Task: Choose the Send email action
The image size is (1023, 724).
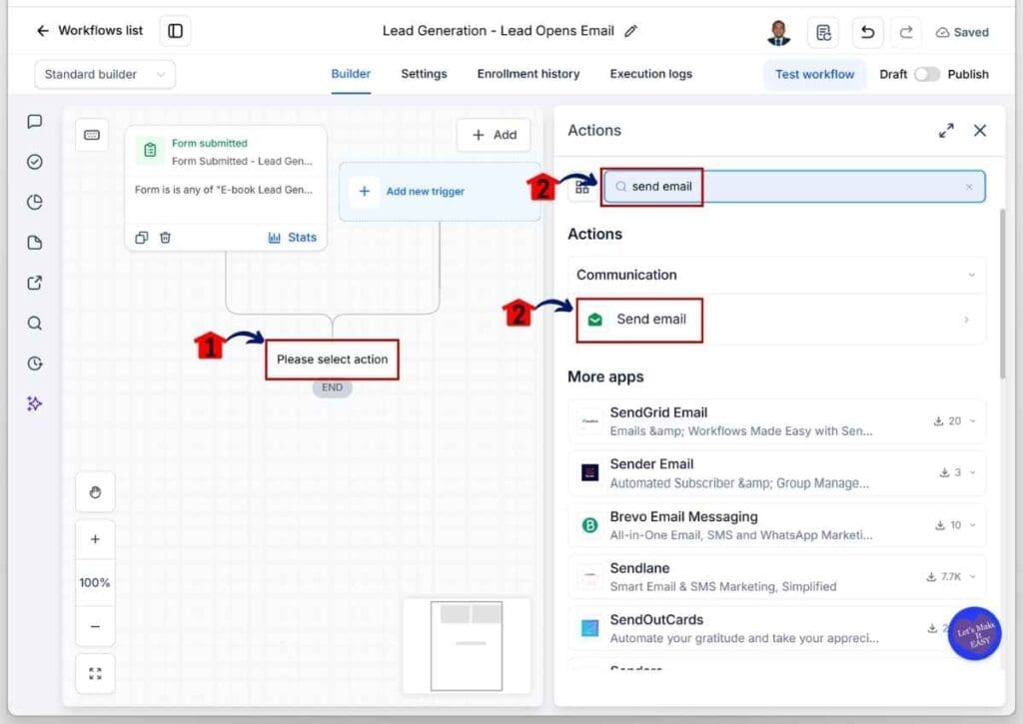Action: pyautogui.click(x=776, y=319)
